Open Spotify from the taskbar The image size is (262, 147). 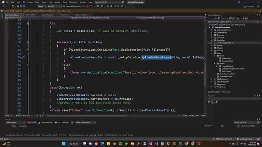(120, 144)
